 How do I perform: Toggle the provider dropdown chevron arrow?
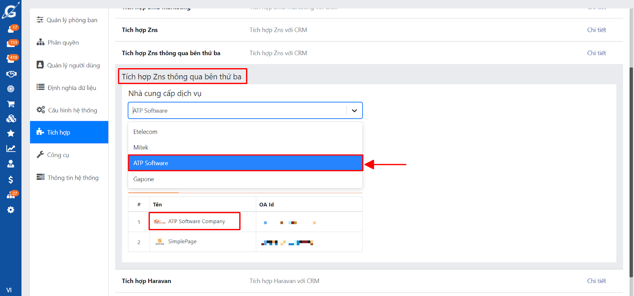pyautogui.click(x=354, y=111)
